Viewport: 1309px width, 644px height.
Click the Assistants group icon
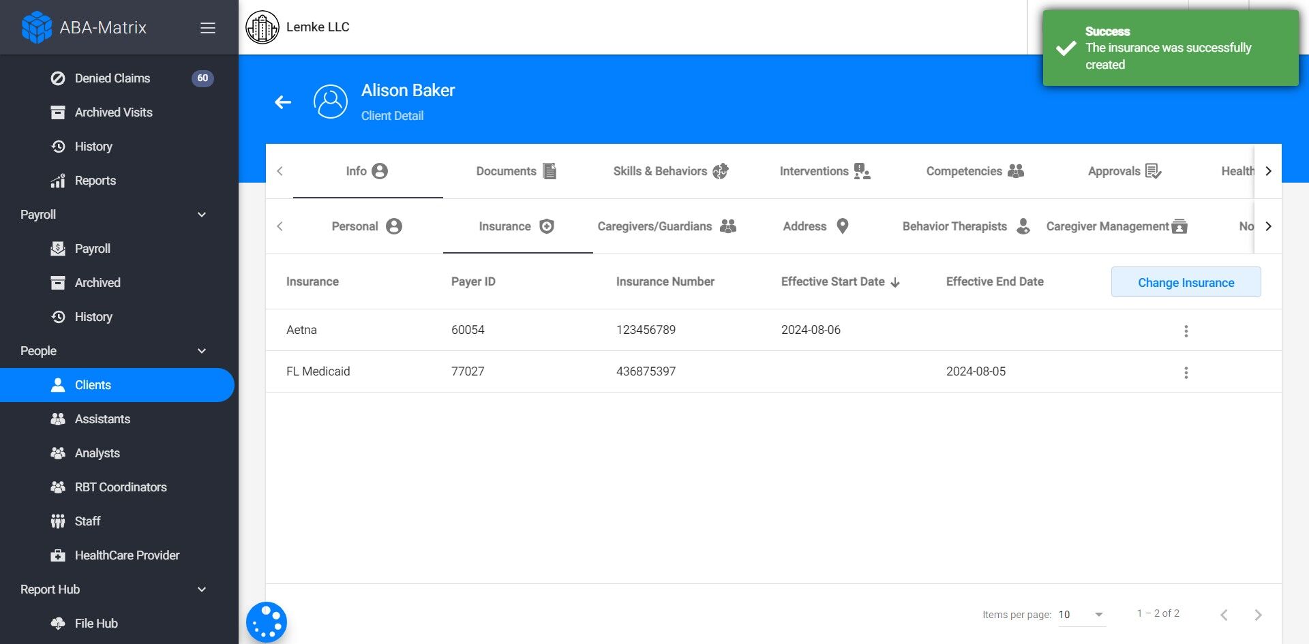(58, 419)
